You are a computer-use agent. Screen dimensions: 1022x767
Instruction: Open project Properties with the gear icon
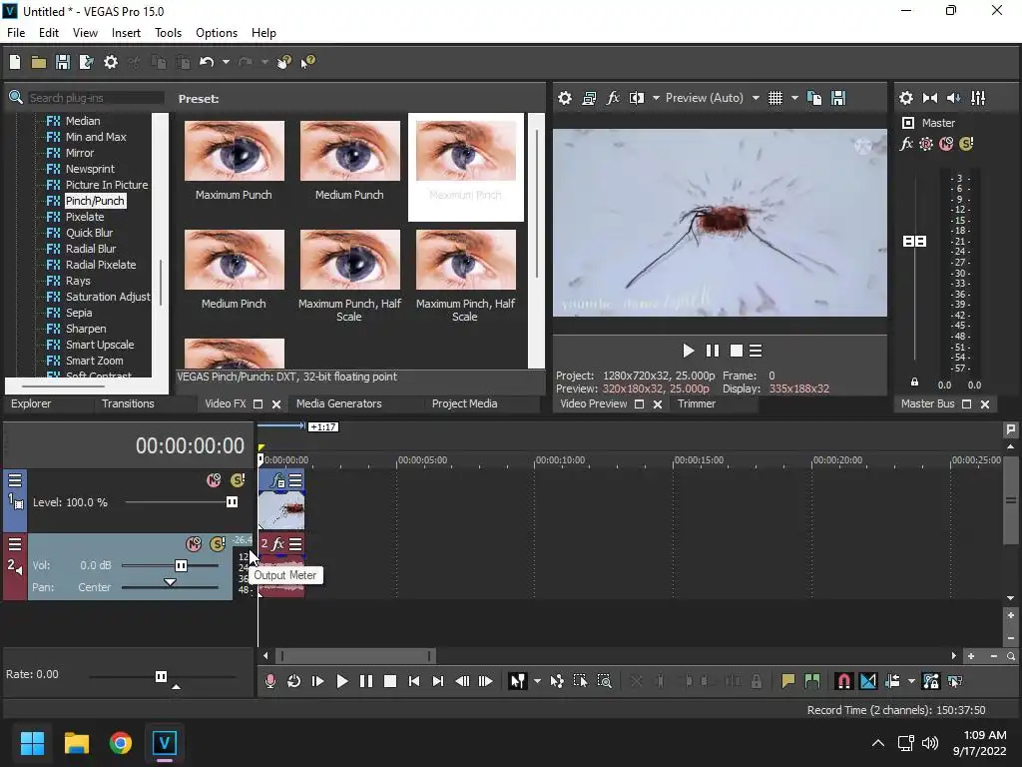111,62
